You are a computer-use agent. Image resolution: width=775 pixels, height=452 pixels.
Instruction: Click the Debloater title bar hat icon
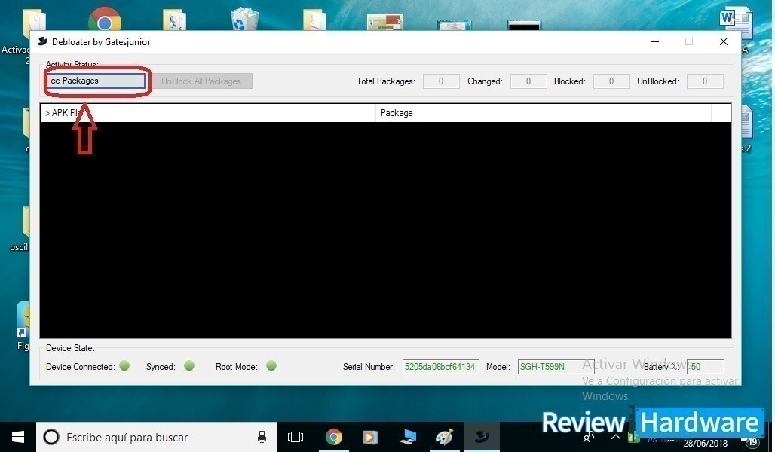click(42, 41)
